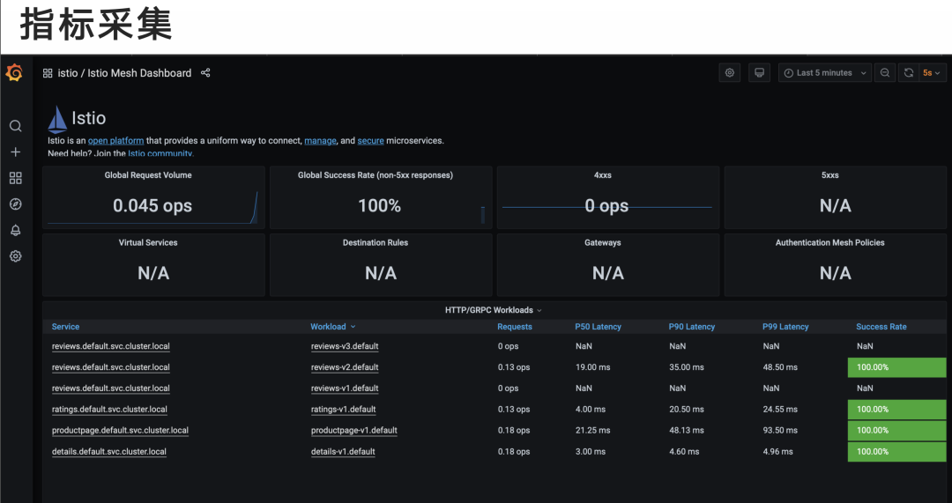The height and width of the screenshot is (503, 952).
Task: Cycle view mode with the monitor icon
Action: [x=759, y=73]
